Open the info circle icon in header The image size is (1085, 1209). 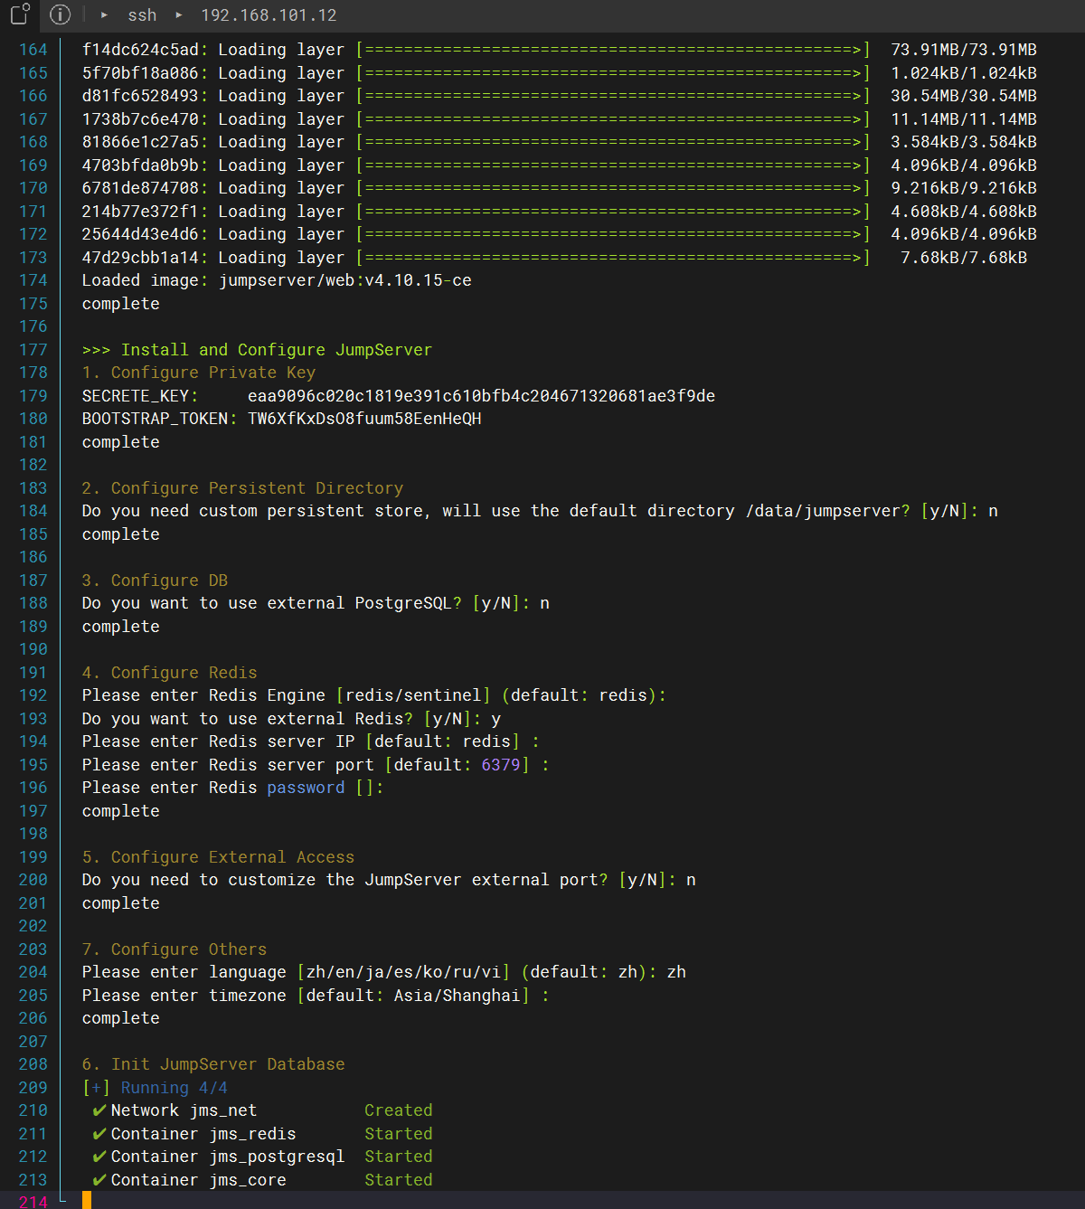pos(60,14)
